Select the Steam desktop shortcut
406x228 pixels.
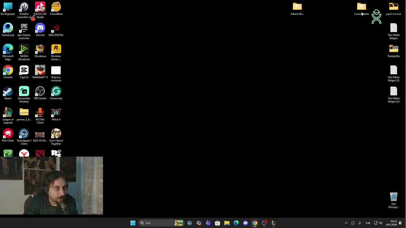click(x=8, y=93)
